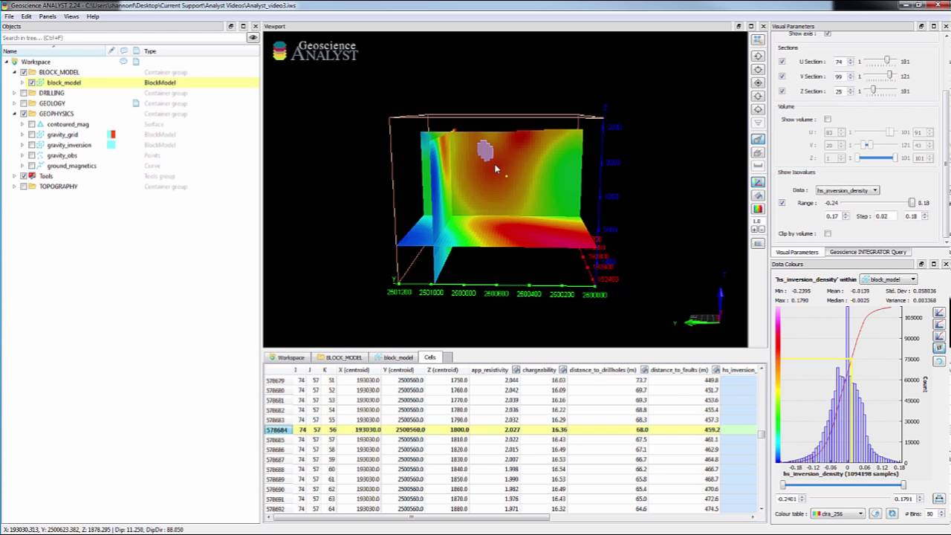Click the ruler icon in viewport toolbar

tap(758, 166)
